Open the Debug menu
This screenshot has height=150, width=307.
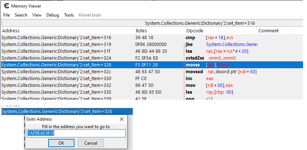pos(53,15)
